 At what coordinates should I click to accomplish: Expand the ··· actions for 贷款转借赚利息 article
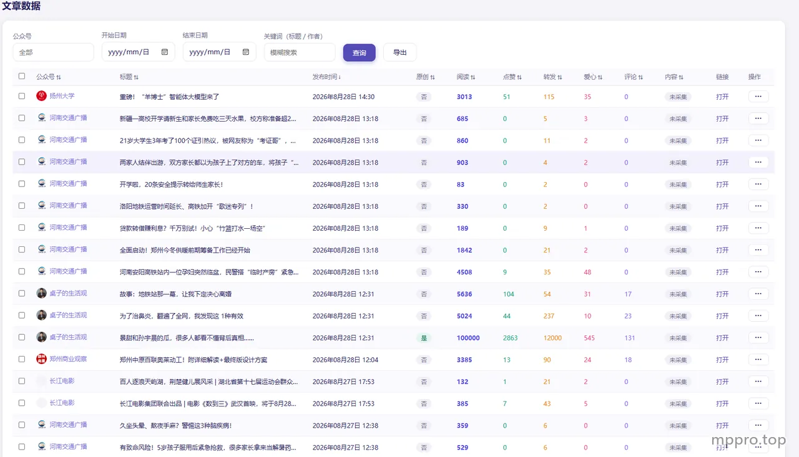tap(758, 228)
